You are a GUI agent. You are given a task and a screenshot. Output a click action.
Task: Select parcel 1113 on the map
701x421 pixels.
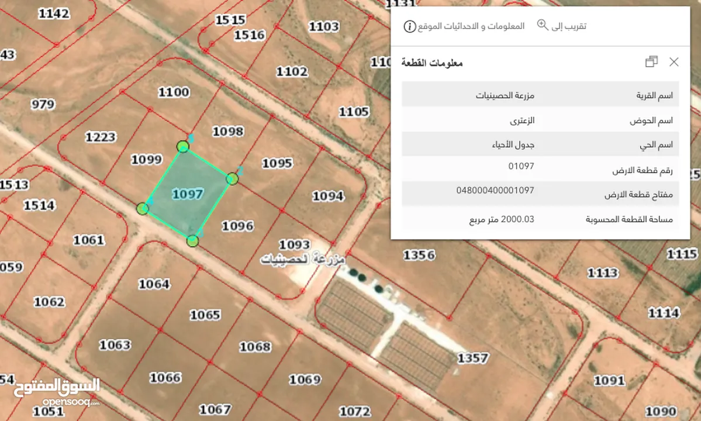tap(603, 272)
